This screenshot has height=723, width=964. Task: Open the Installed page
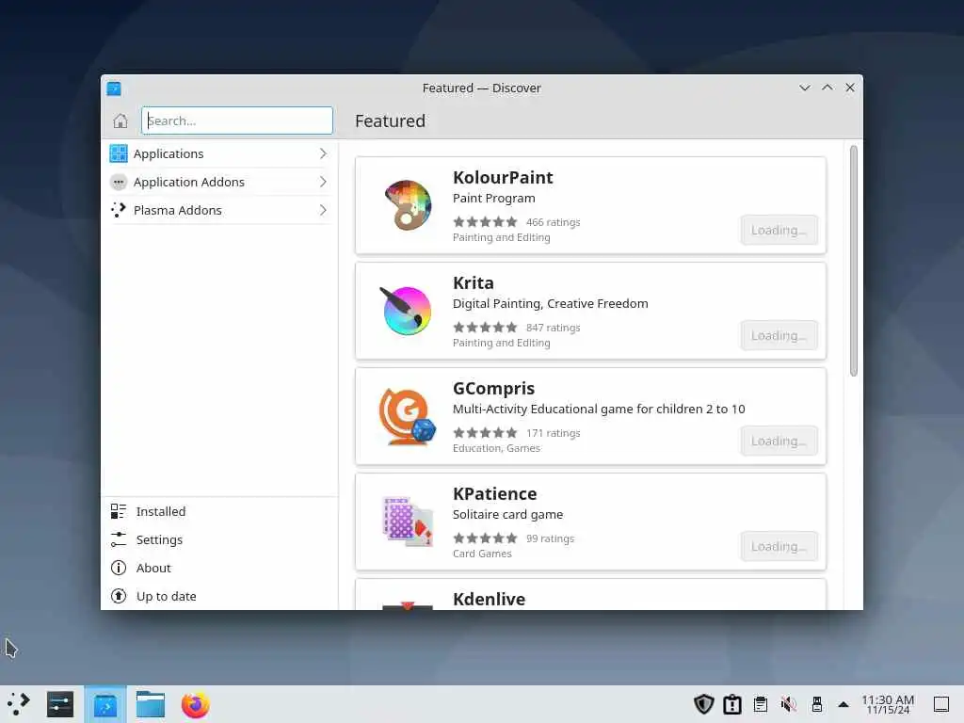tap(219, 511)
